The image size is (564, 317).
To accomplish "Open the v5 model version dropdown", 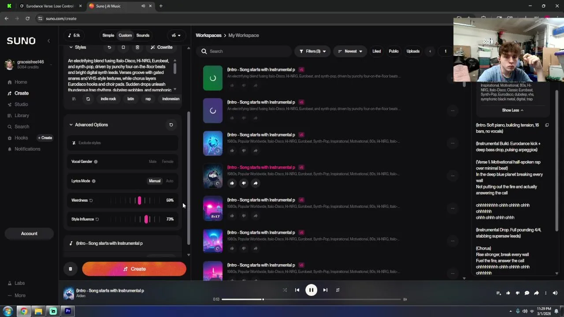I will 176,35.
